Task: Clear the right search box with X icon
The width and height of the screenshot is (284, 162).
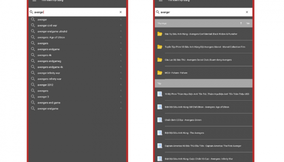Action: tap(247, 12)
